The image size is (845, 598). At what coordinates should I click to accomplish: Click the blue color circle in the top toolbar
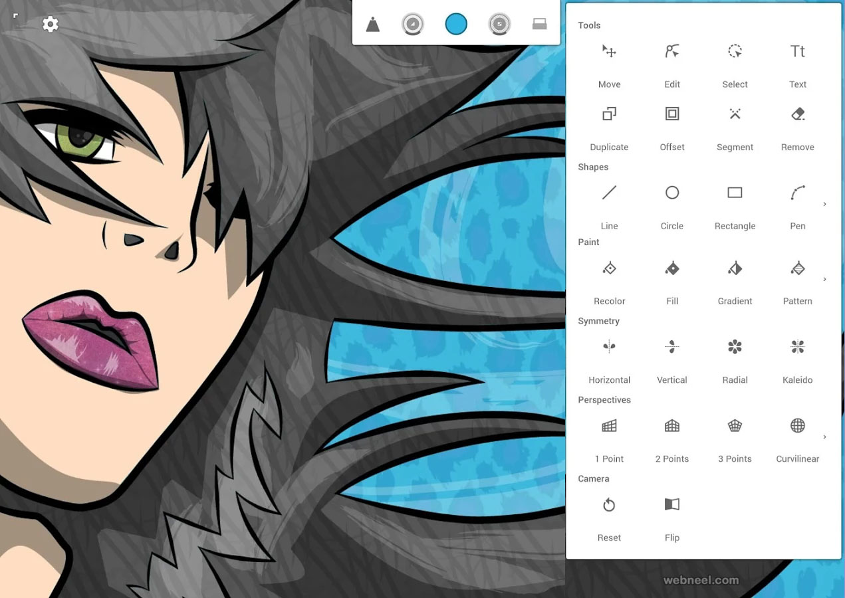tap(456, 23)
